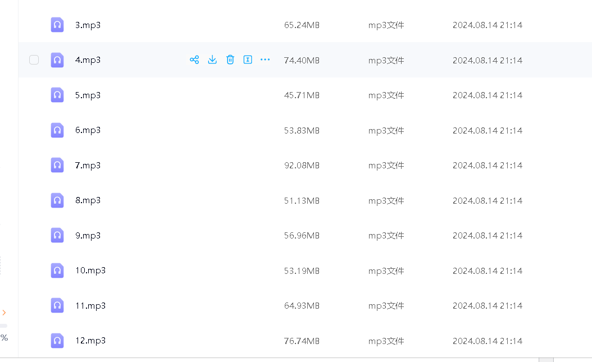Click the 11.mp3 file name

[x=90, y=306]
